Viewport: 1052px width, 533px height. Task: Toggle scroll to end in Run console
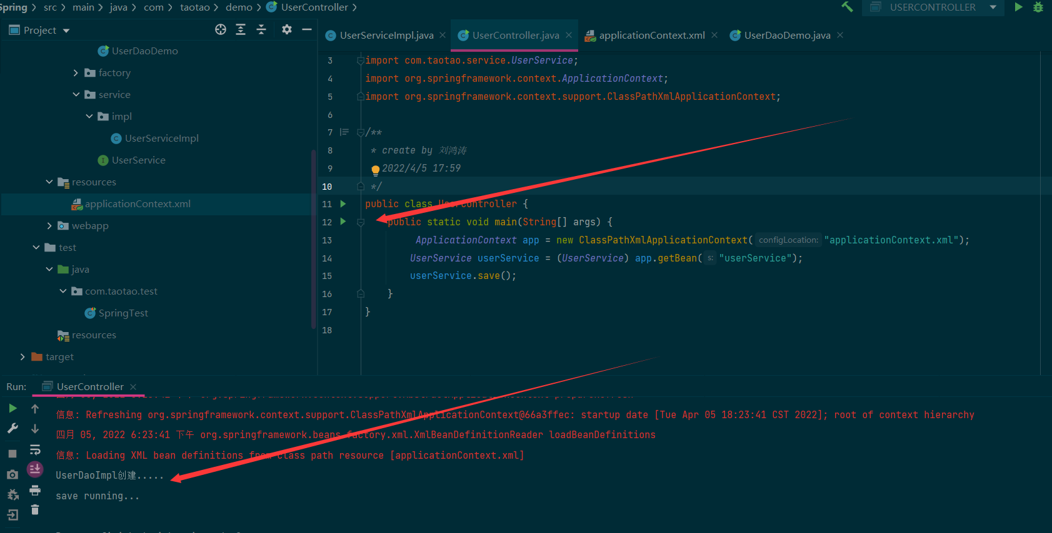35,469
